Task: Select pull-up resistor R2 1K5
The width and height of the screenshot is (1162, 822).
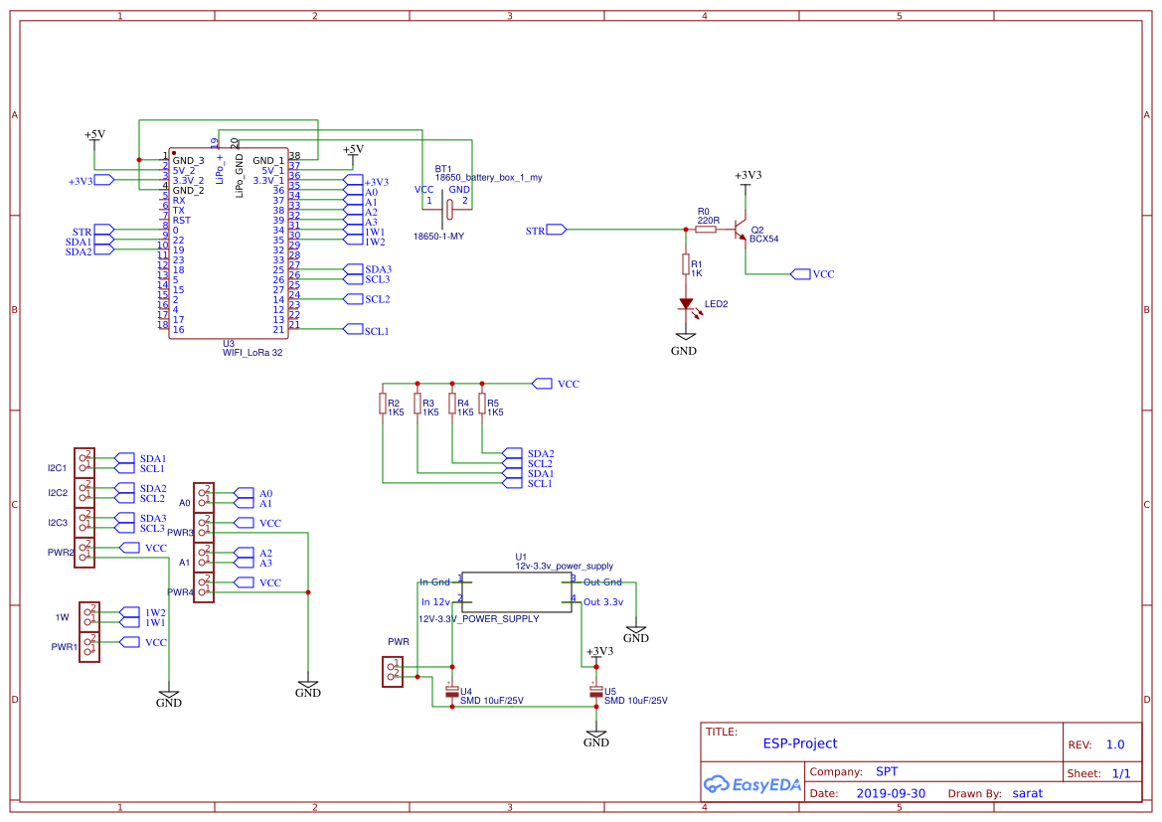Action: tap(383, 405)
